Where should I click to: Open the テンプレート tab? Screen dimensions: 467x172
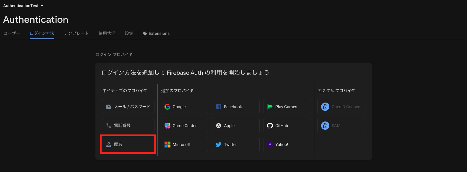pyautogui.click(x=76, y=33)
